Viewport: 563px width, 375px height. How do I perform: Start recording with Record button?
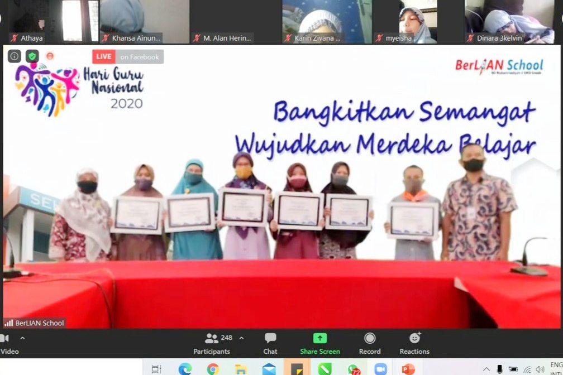(x=370, y=344)
